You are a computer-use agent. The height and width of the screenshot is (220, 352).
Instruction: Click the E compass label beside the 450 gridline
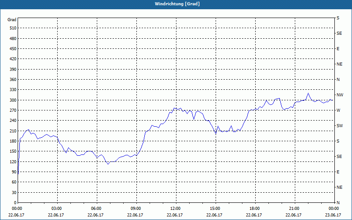point(338,49)
